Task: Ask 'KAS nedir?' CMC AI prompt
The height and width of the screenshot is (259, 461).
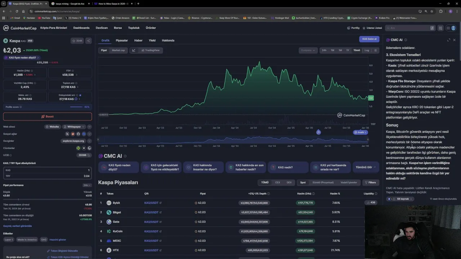Action: click(288, 167)
